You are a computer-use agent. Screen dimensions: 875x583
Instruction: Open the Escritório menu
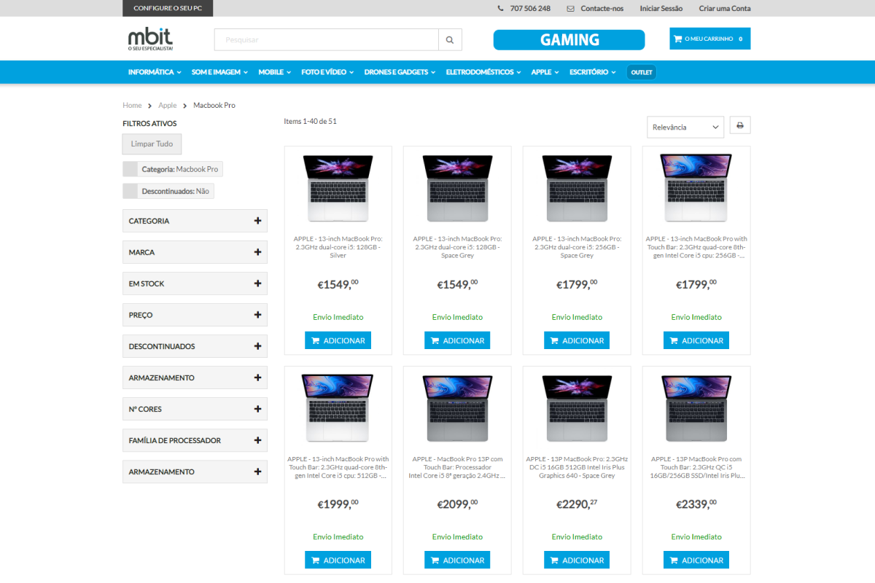(593, 72)
